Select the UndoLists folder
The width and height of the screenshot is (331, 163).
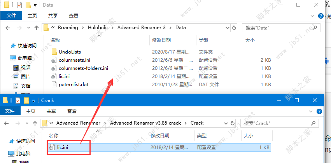point(70,52)
